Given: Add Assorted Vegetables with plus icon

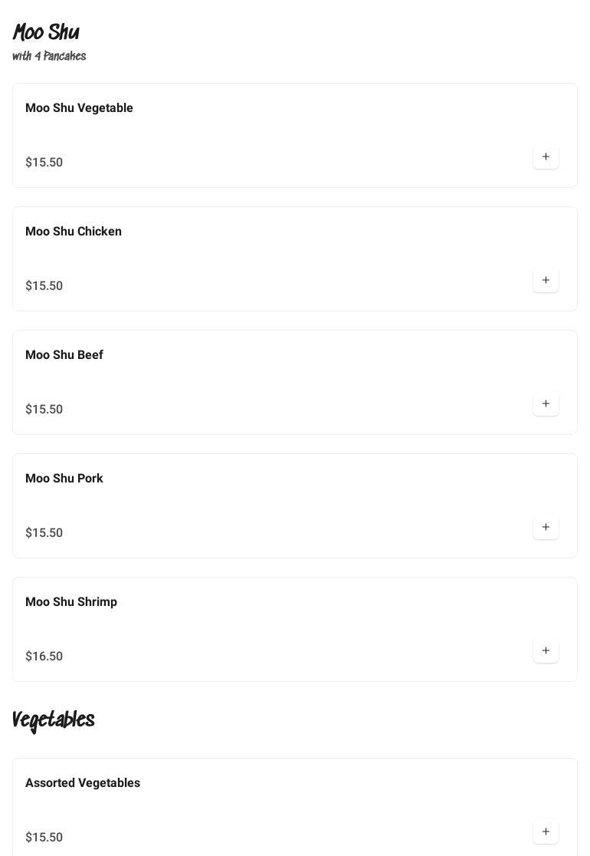Looking at the screenshot, I should tap(546, 832).
